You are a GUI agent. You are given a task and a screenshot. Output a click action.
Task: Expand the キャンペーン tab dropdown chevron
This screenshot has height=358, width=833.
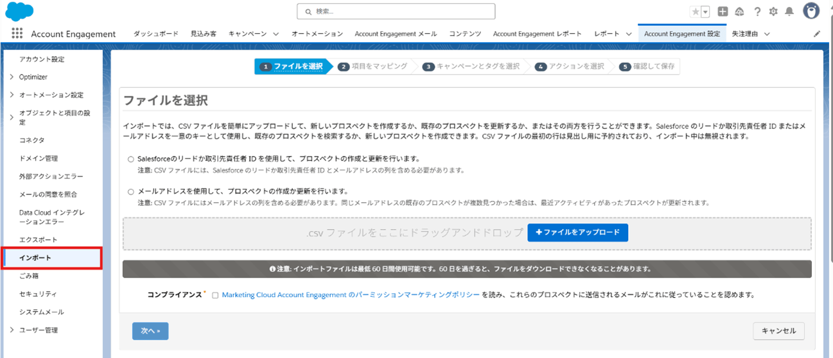tap(276, 34)
